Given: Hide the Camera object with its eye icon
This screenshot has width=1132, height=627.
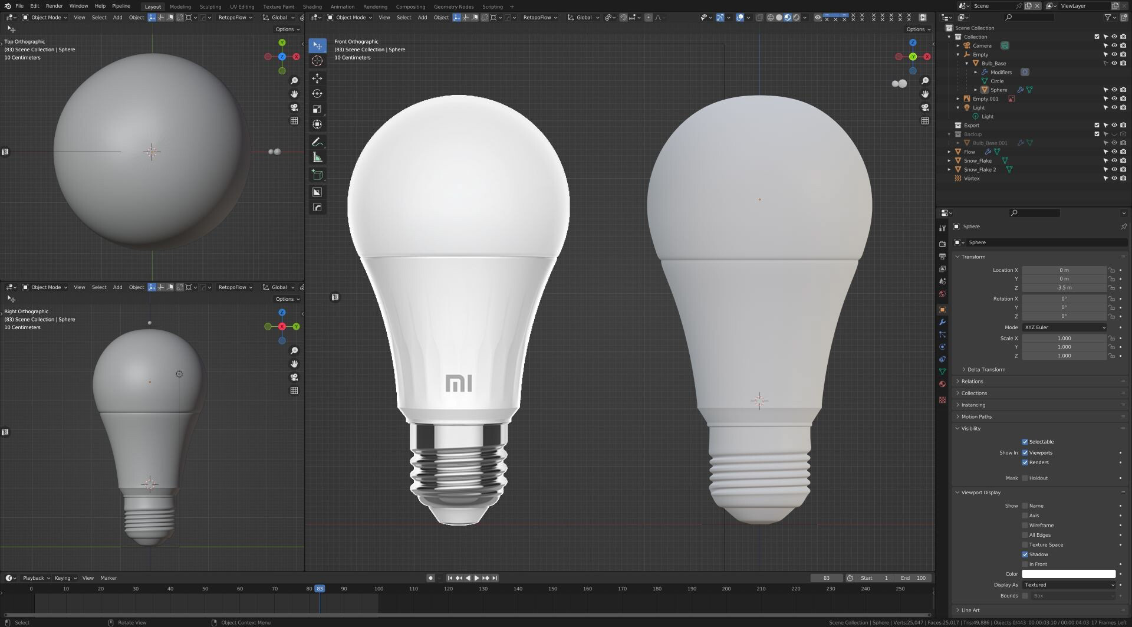Looking at the screenshot, I should (1114, 45).
